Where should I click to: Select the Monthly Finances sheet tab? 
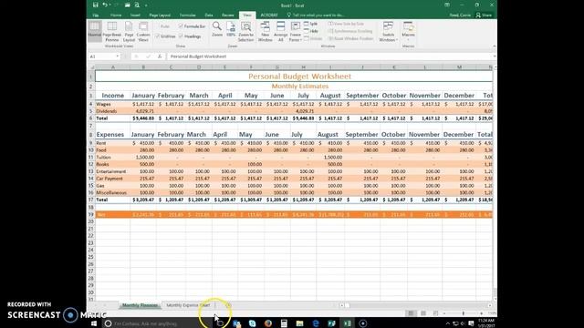click(x=140, y=305)
